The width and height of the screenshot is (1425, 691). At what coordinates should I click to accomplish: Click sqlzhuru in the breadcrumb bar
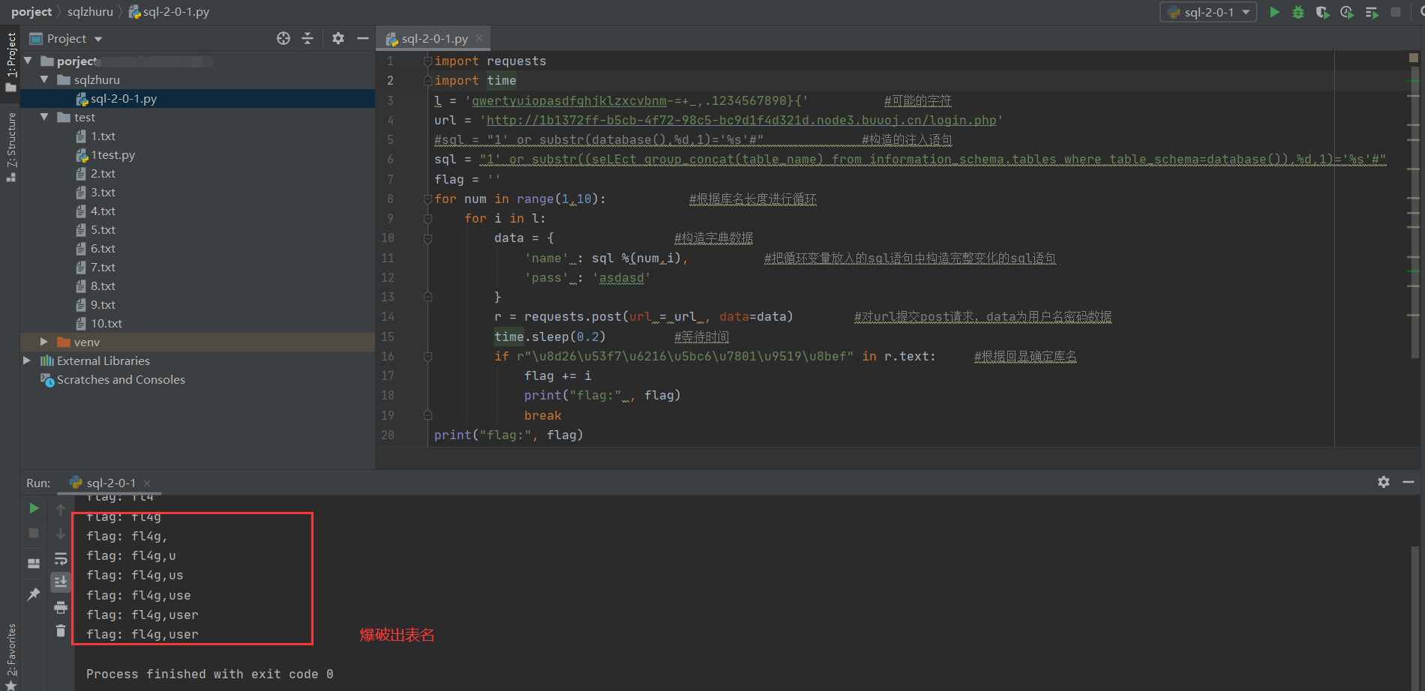(90, 11)
